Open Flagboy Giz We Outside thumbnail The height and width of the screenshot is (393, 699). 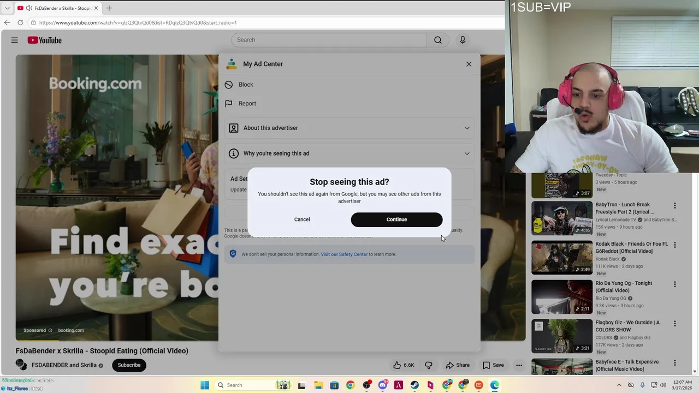562,336
